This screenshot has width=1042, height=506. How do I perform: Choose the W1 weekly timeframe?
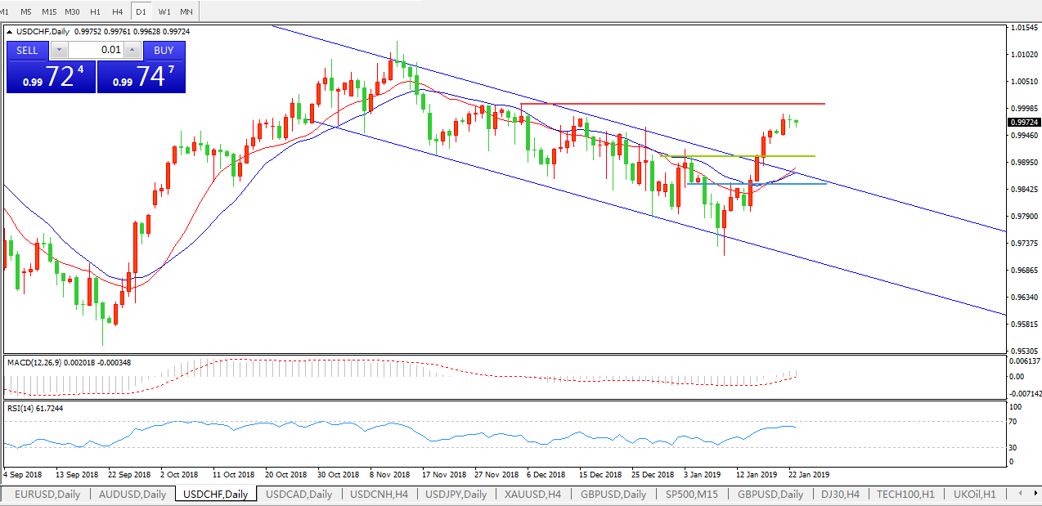click(164, 11)
